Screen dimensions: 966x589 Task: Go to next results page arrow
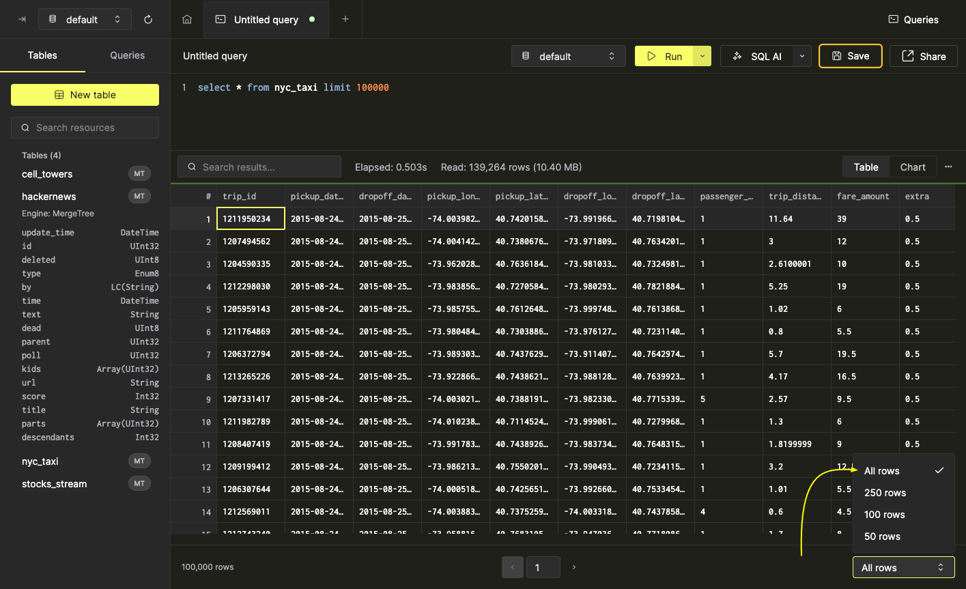coord(573,567)
